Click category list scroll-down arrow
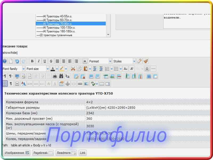Image resolution: width=213 pixels, height=160 pixels. pos(108,35)
